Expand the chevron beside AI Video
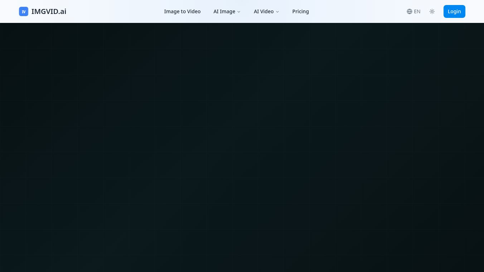 [x=277, y=12]
